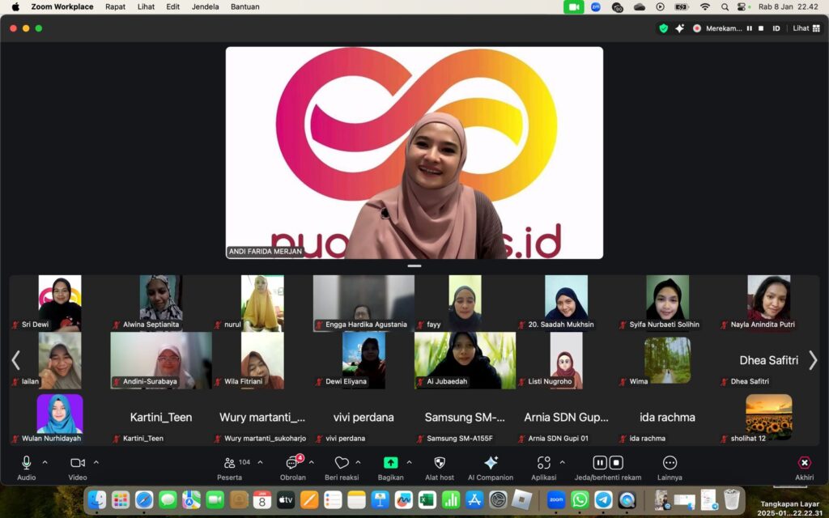Stop recording from the top status bar
This screenshot has height=518, width=829.
coord(761,28)
